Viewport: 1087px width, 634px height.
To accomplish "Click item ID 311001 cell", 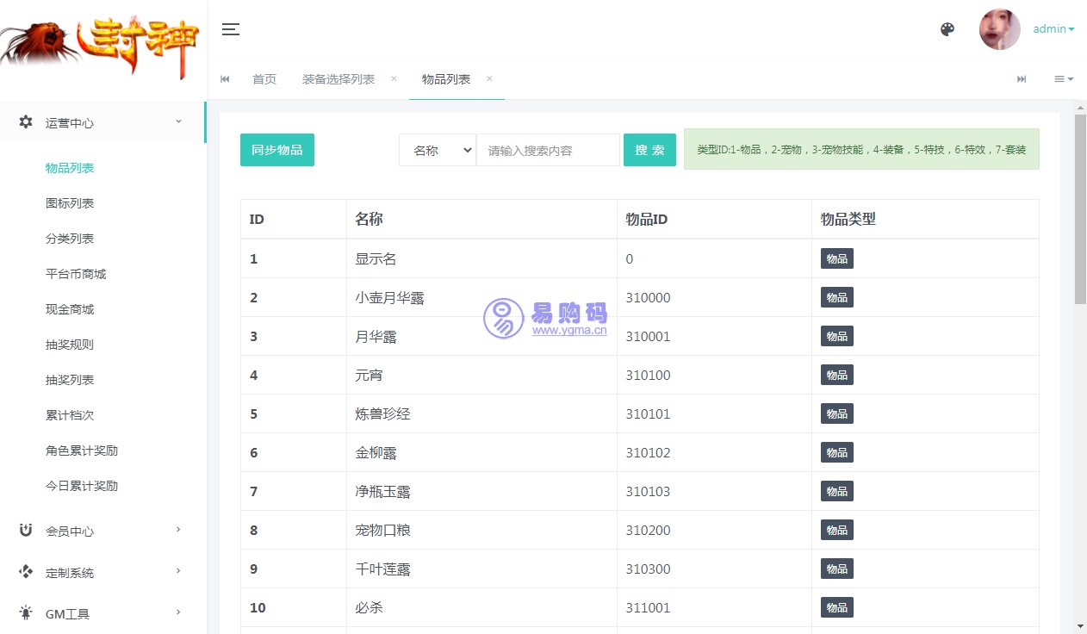I will 714,607.
